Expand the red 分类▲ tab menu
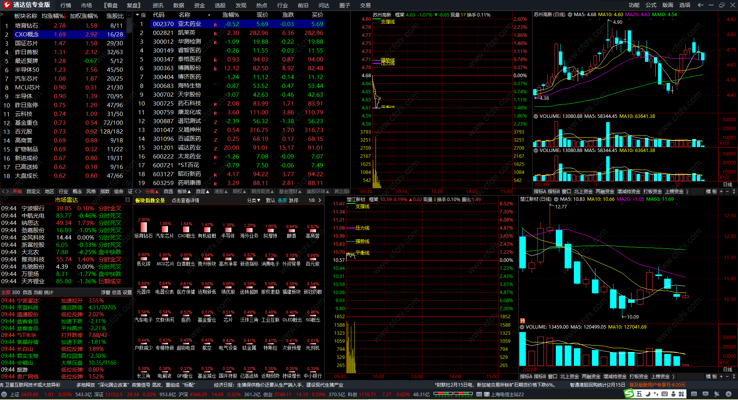 pyautogui.click(x=152, y=191)
